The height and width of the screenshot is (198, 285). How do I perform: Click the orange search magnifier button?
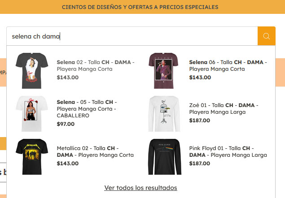pyautogui.click(x=267, y=36)
